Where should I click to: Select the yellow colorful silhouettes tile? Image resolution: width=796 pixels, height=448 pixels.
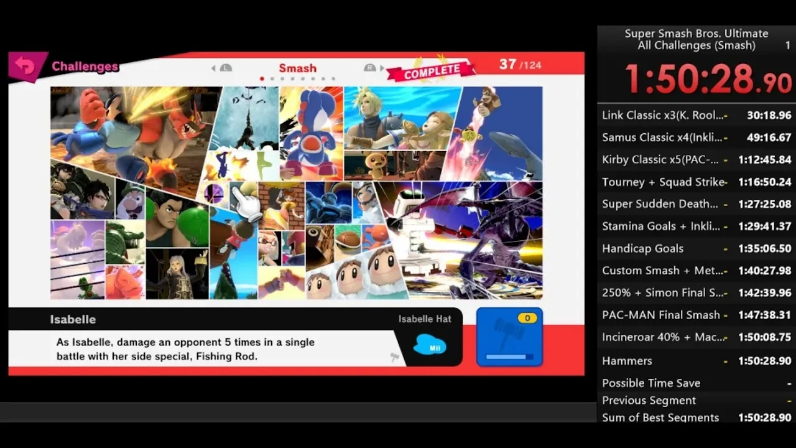click(239, 166)
